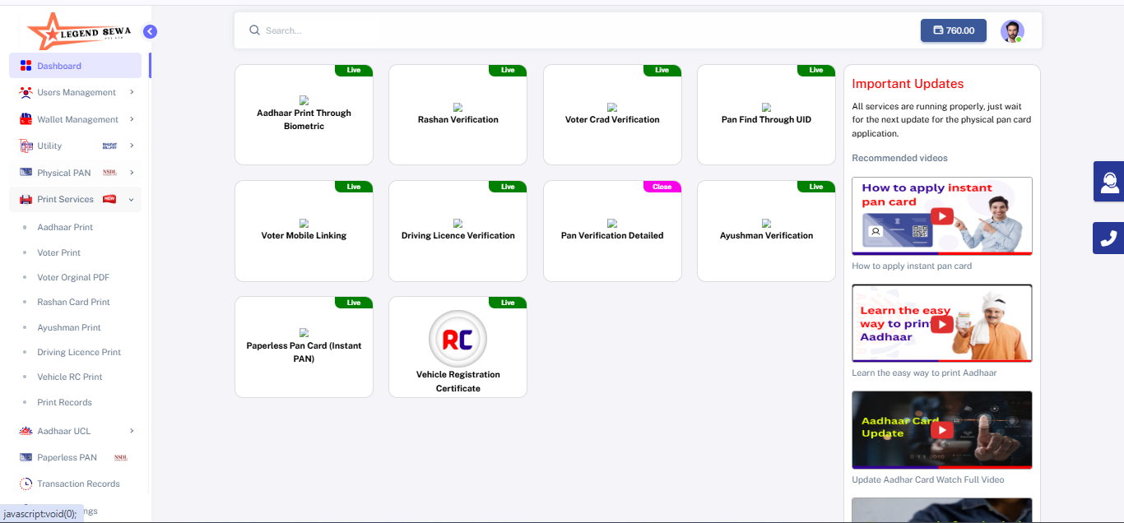Open Voter Orginal PDF menu item
This screenshot has height=523, width=1124.
[73, 277]
